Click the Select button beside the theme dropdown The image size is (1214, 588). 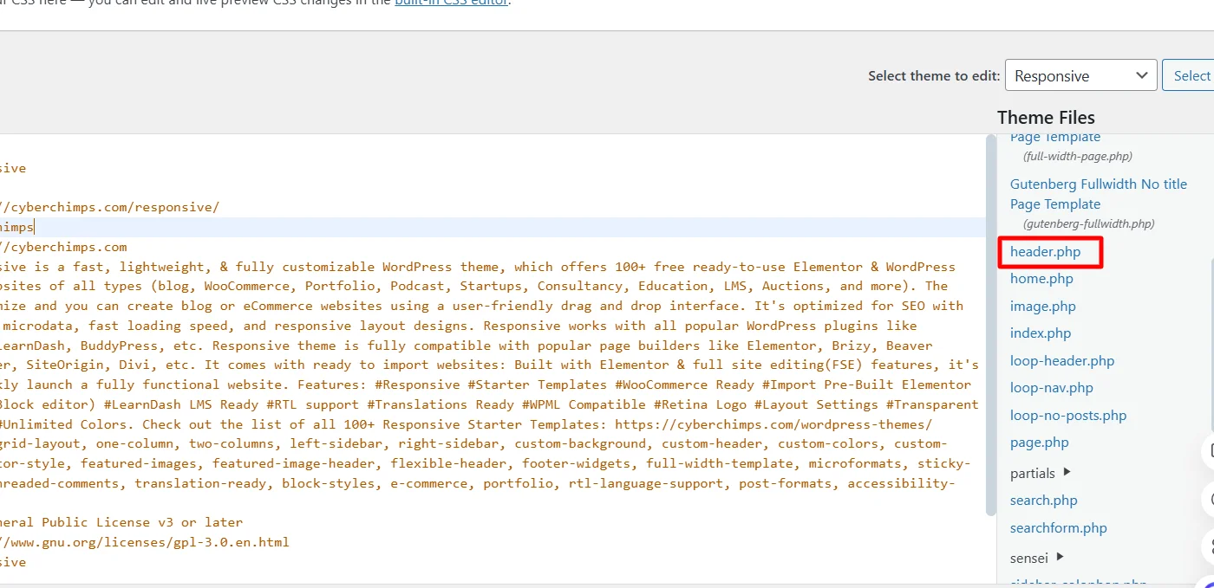(x=1190, y=75)
